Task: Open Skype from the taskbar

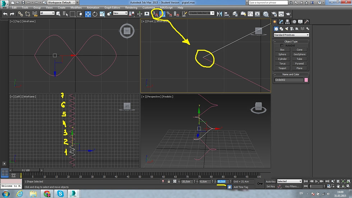Action: click(x=60, y=194)
